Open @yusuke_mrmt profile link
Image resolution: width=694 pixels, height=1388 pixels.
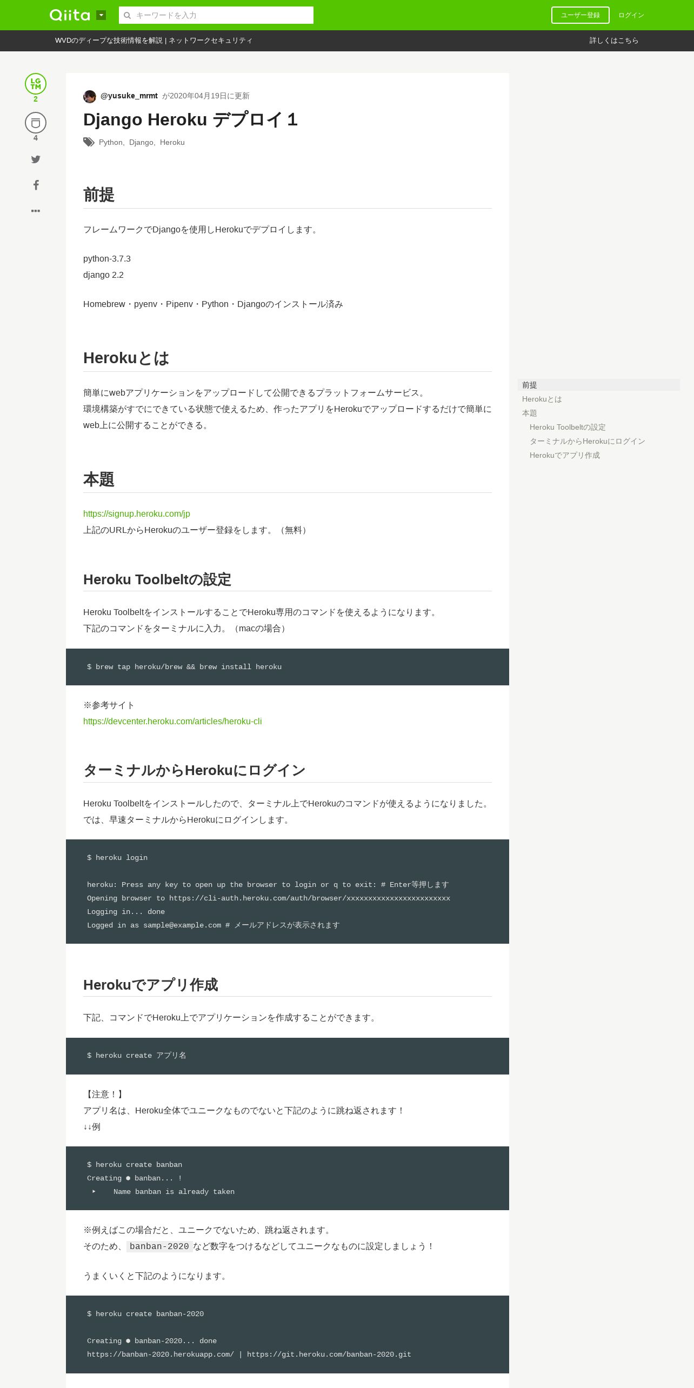[x=129, y=96]
